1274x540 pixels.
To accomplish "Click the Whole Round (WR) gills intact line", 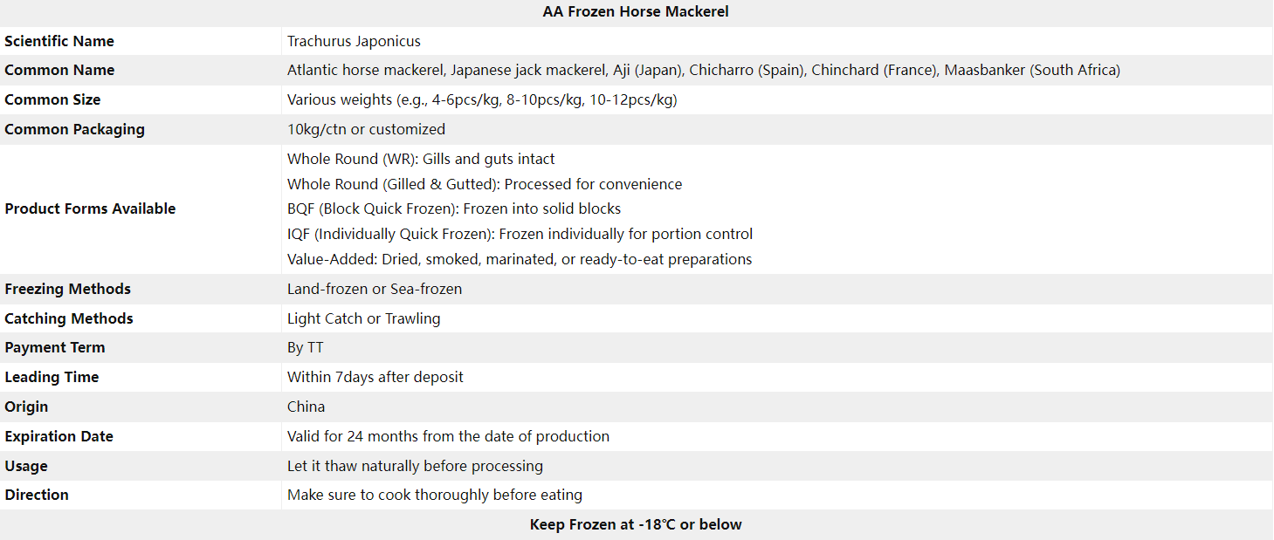I will 421,159.
